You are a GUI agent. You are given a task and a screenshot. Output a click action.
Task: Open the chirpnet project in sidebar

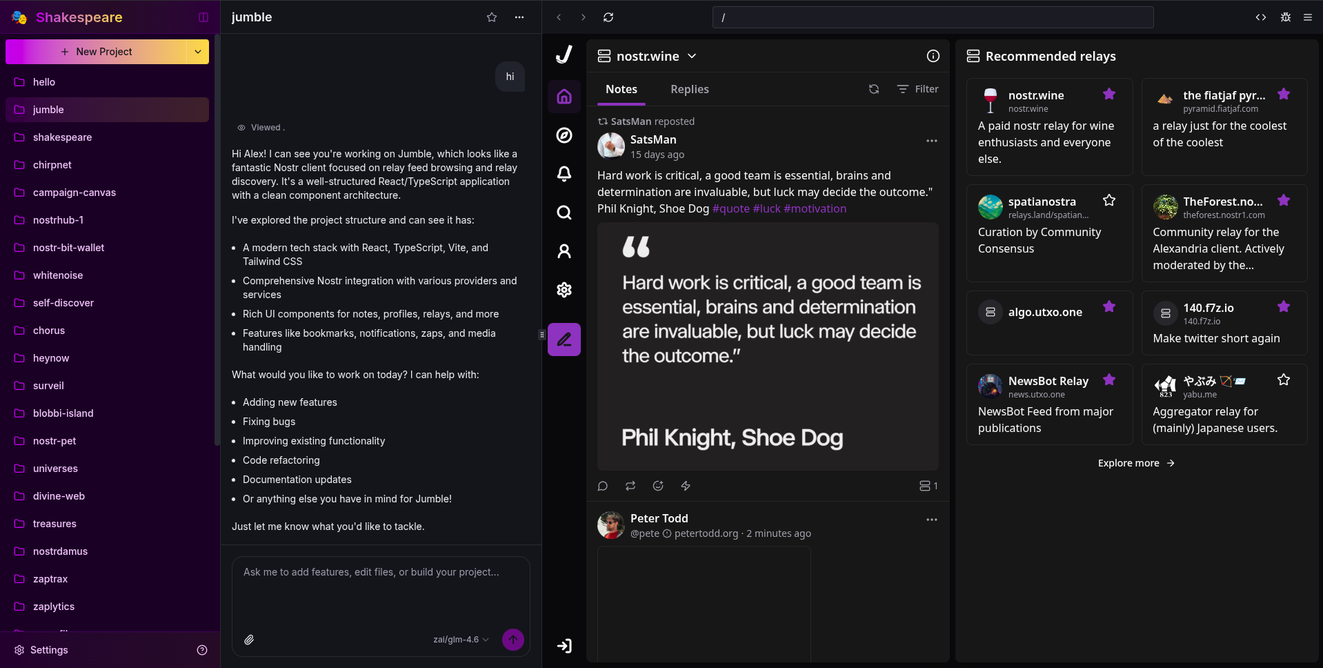52,165
